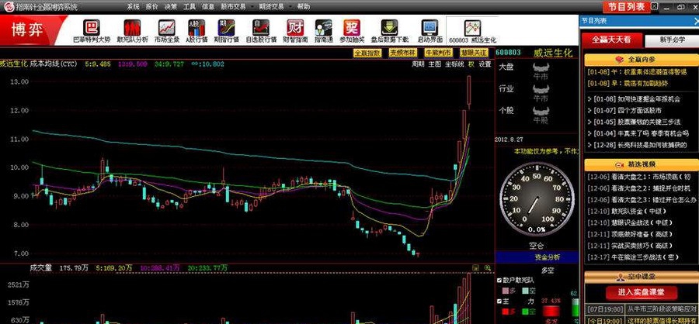This screenshot has width=699, height=324.
Task: Switch to the 新手必学 tab
Action: click(671, 40)
